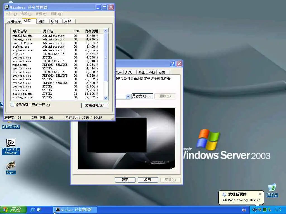Click the 另存为(S)... button
Image resolution: width=286 pixels, height=214 pixels.
(x=142, y=96)
